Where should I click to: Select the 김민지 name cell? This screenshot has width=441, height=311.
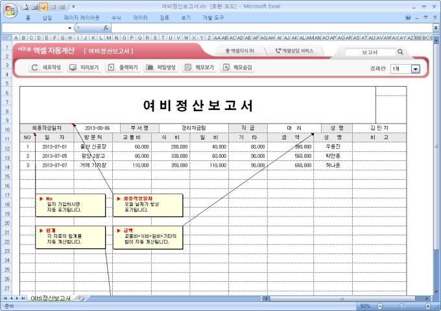pos(379,128)
